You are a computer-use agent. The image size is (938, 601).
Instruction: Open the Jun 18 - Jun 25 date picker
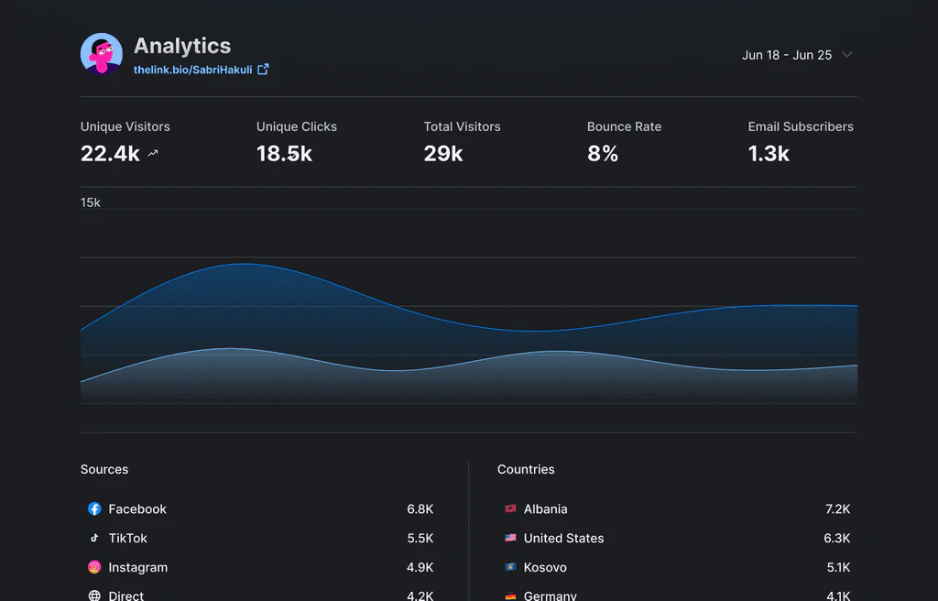tap(787, 55)
